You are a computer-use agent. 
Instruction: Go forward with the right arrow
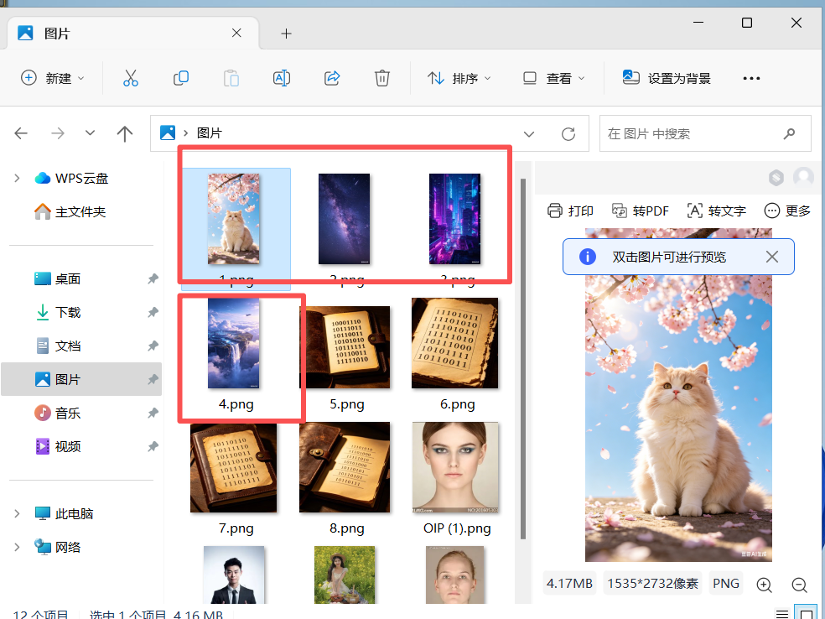coord(58,133)
